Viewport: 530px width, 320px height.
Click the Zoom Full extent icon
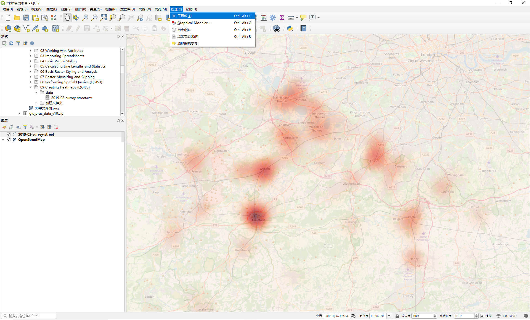pyautogui.click(x=104, y=18)
